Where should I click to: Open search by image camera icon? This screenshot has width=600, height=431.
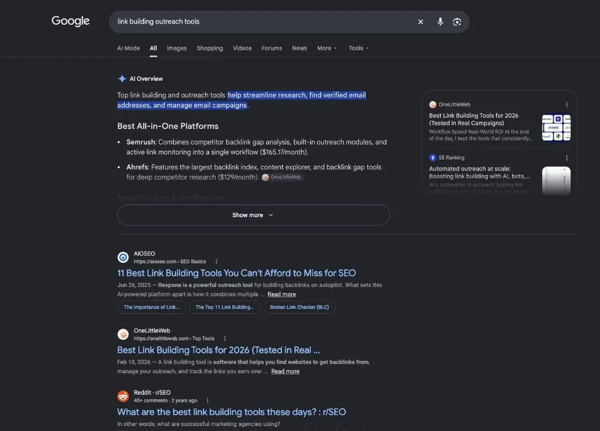point(457,22)
